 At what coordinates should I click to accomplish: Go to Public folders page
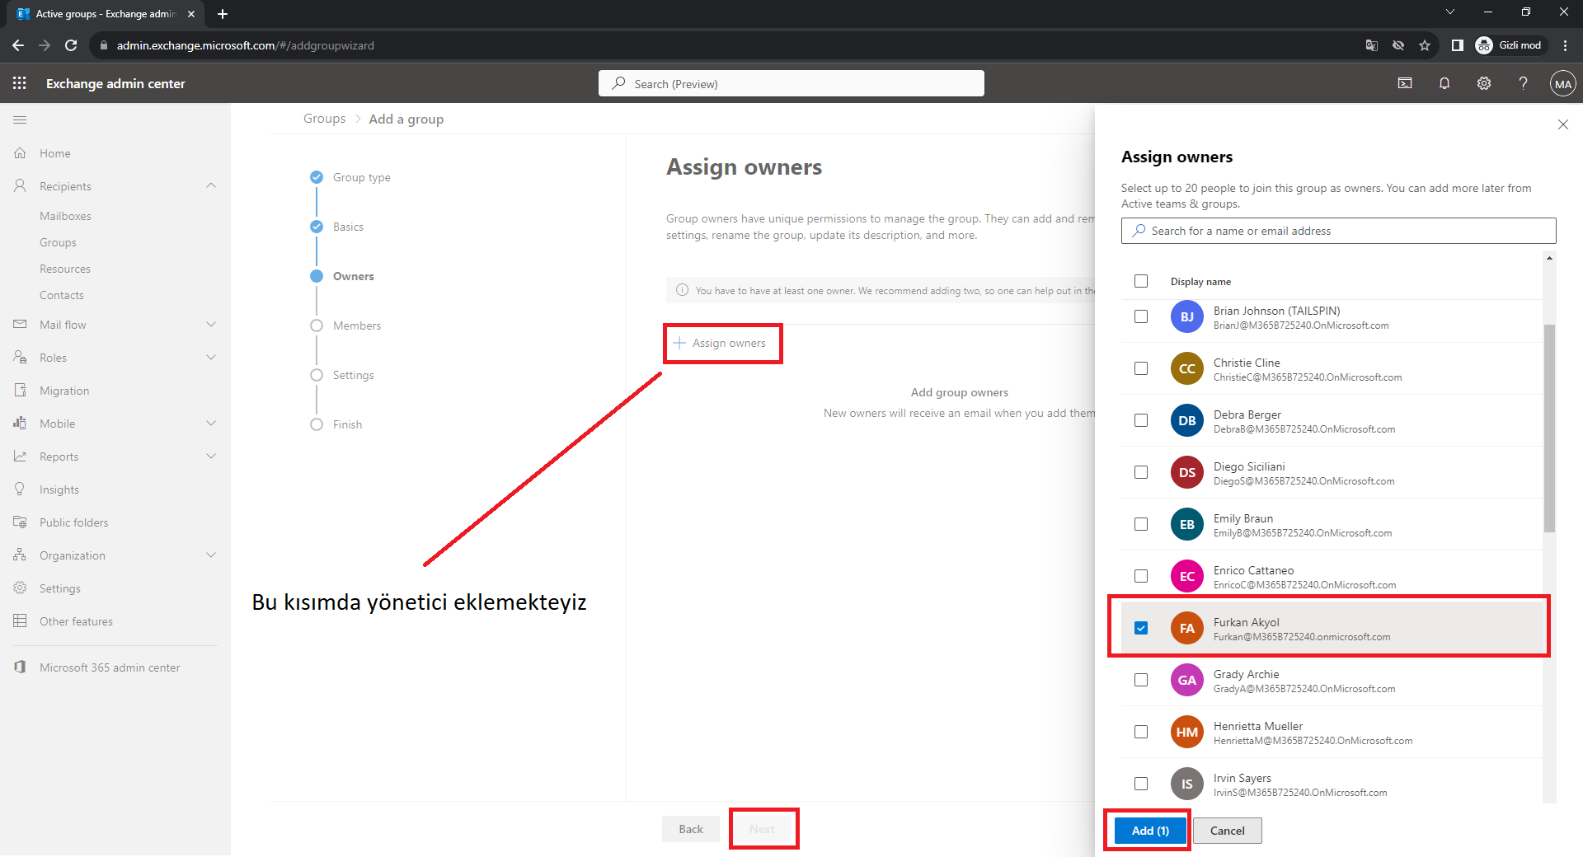tap(73, 522)
